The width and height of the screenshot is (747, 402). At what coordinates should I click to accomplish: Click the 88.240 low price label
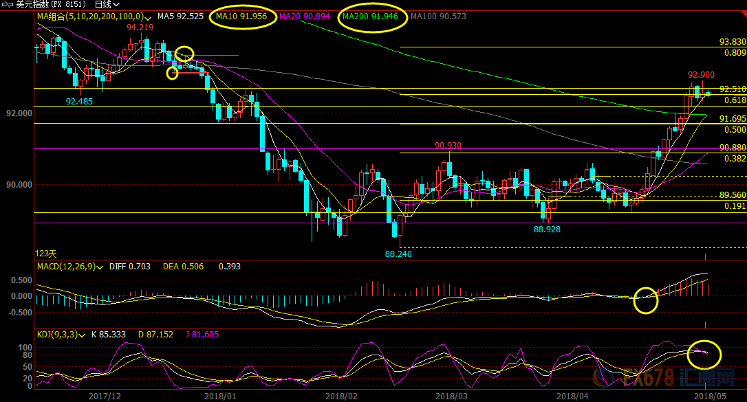tap(398, 254)
